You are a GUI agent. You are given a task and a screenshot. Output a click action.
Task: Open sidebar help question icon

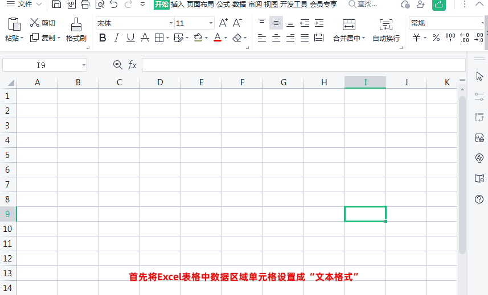point(479,199)
